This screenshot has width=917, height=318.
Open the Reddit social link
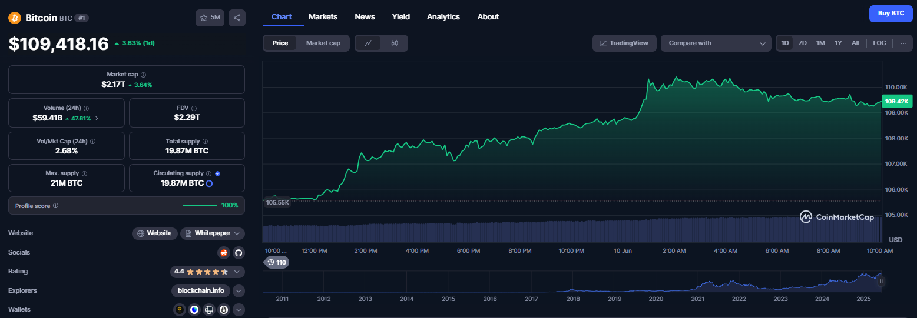coord(223,253)
